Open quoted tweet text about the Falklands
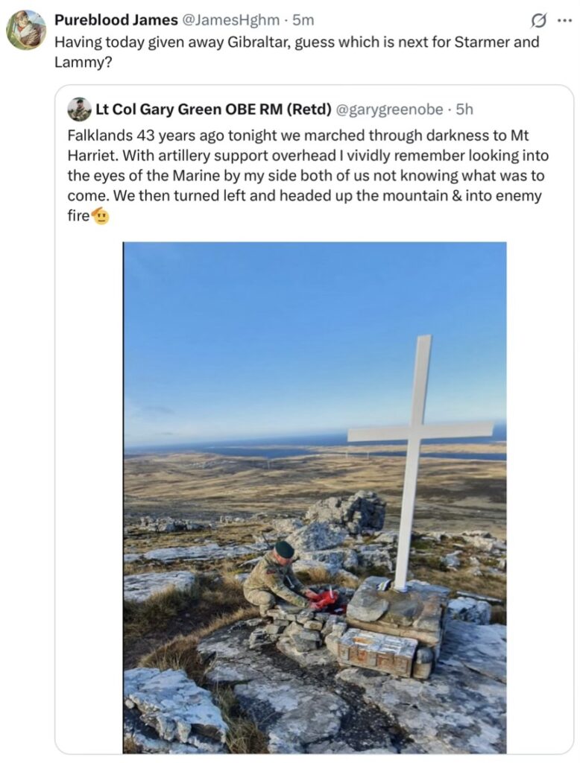The height and width of the screenshot is (763, 580). [x=308, y=175]
